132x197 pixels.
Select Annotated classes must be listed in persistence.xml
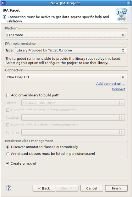(8, 154)
